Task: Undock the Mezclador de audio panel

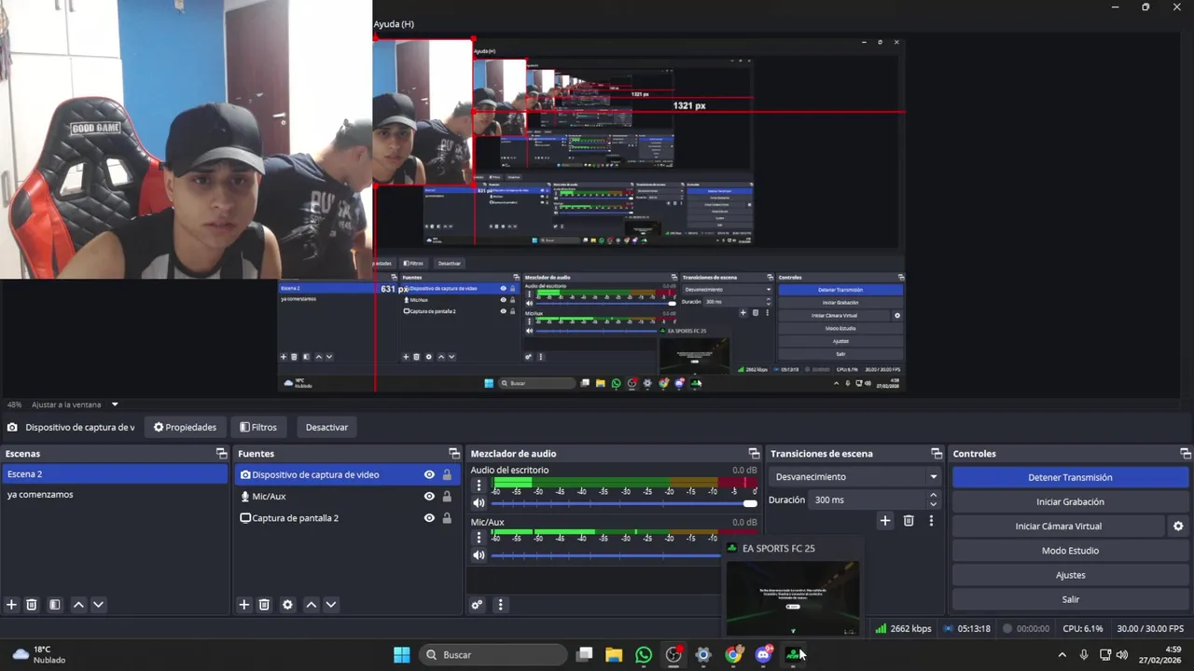Action: click(x=754, y=454)
